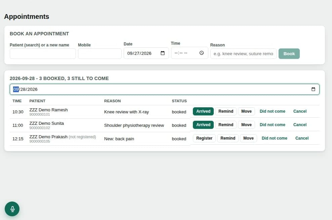The width and height of the screenshot is (332, 220).
Task: Open the voice microphone button
Action: (12, 209)
